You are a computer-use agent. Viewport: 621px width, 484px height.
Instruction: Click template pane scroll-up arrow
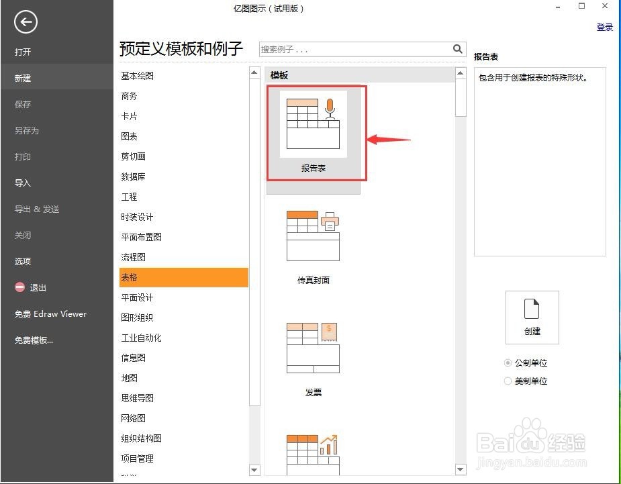pos(461,73)
